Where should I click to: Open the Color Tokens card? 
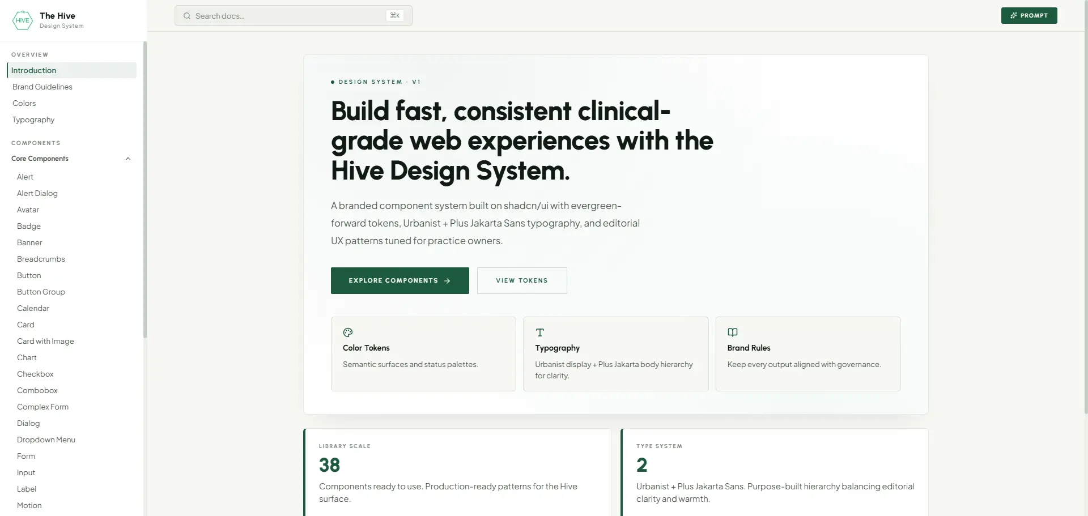pyautogui.click(x=423, y=354)
